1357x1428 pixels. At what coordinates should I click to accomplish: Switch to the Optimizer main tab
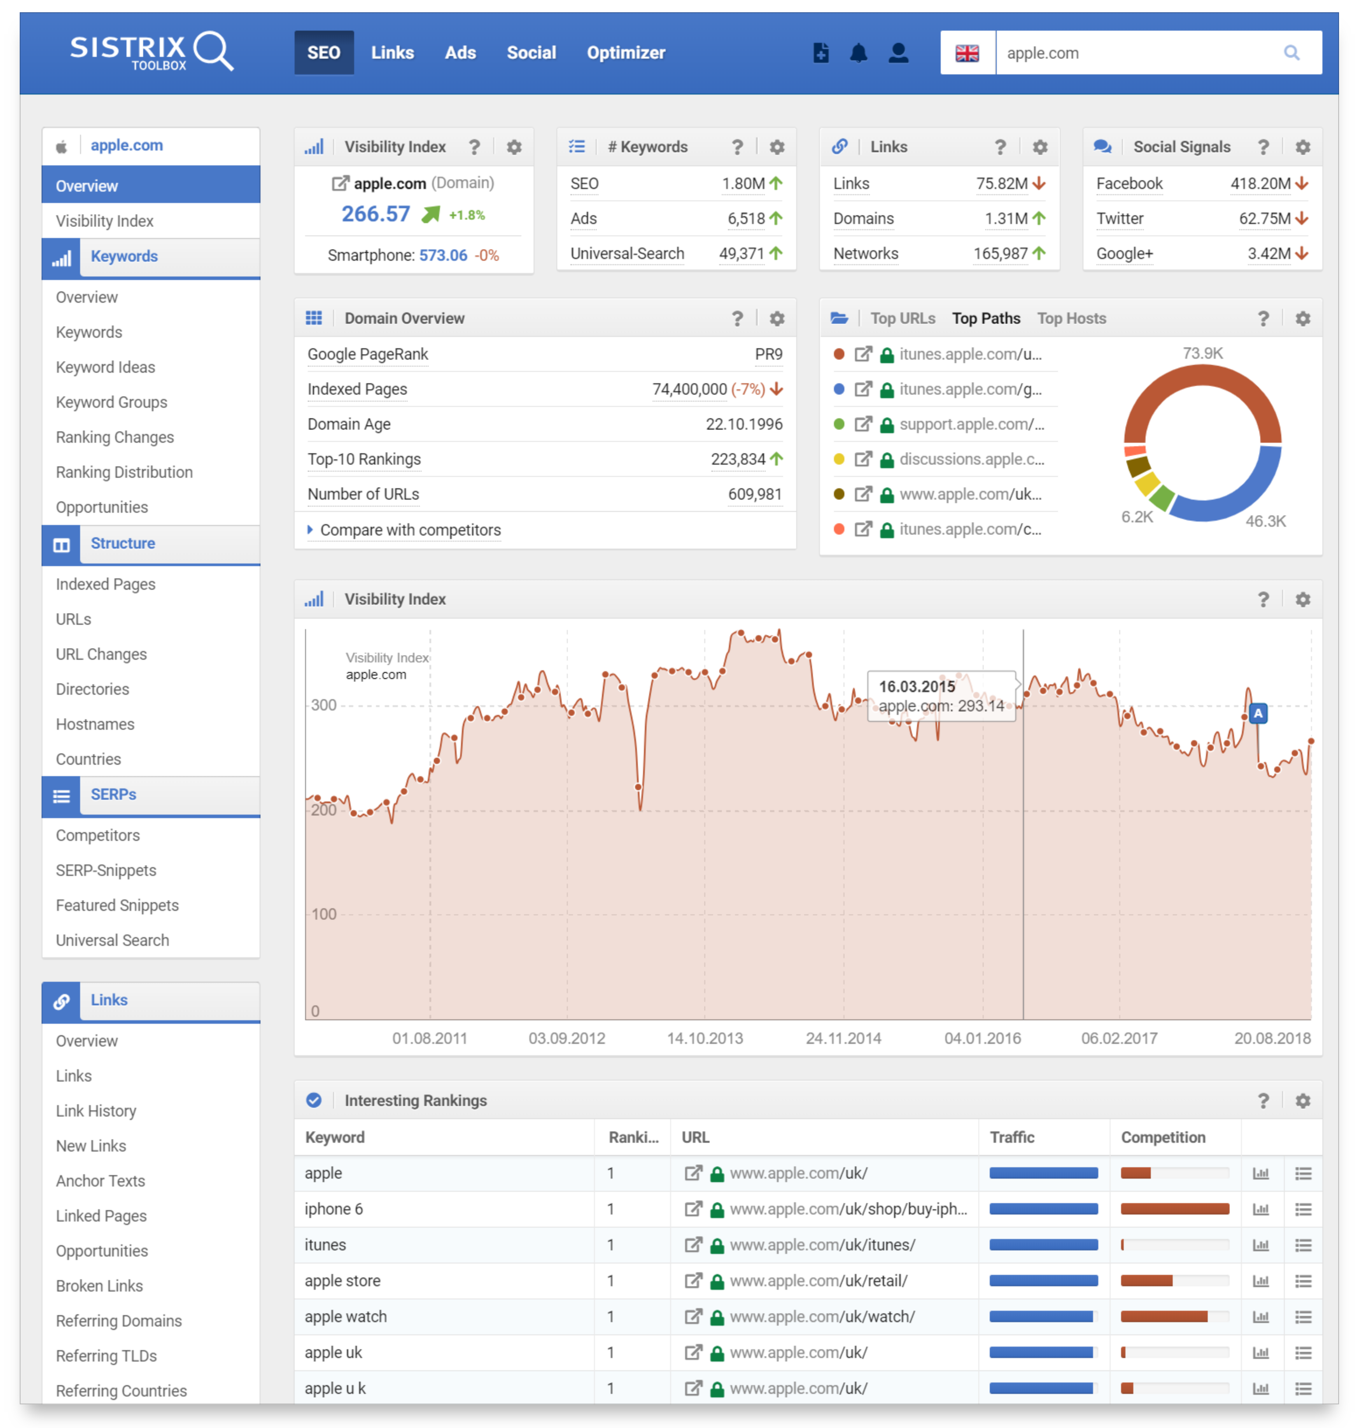coord(626,53)
